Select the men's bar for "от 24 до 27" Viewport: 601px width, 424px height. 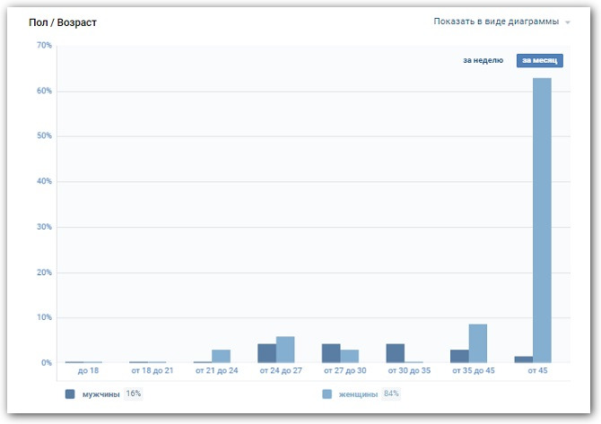(x=266, y=353)
